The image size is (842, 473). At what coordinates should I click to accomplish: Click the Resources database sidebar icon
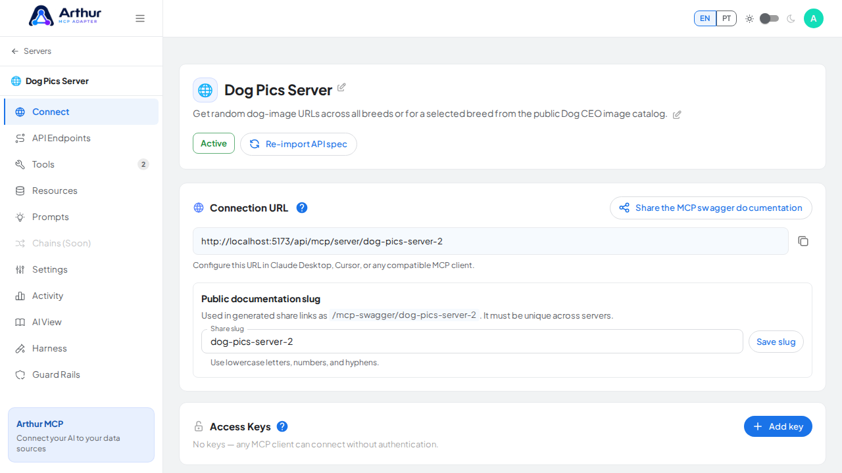[x=20, y=191]
